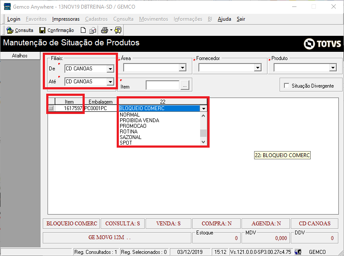344x256 pixels.
Task: Click the dropdown list scrollbar thumb
Action: pyautogui.click(x=204, y=133)
